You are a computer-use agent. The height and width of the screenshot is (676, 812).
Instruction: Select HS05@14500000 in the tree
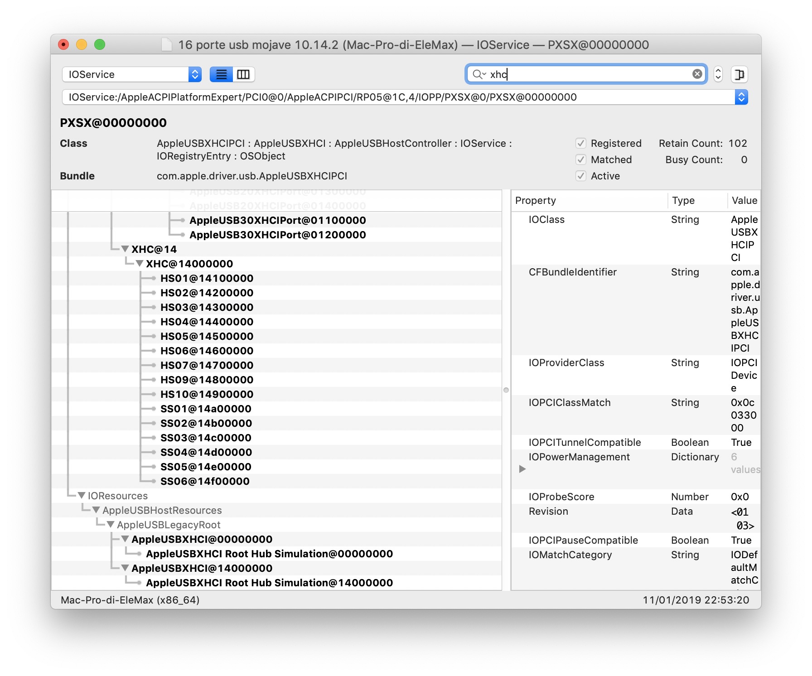[207, 336]
